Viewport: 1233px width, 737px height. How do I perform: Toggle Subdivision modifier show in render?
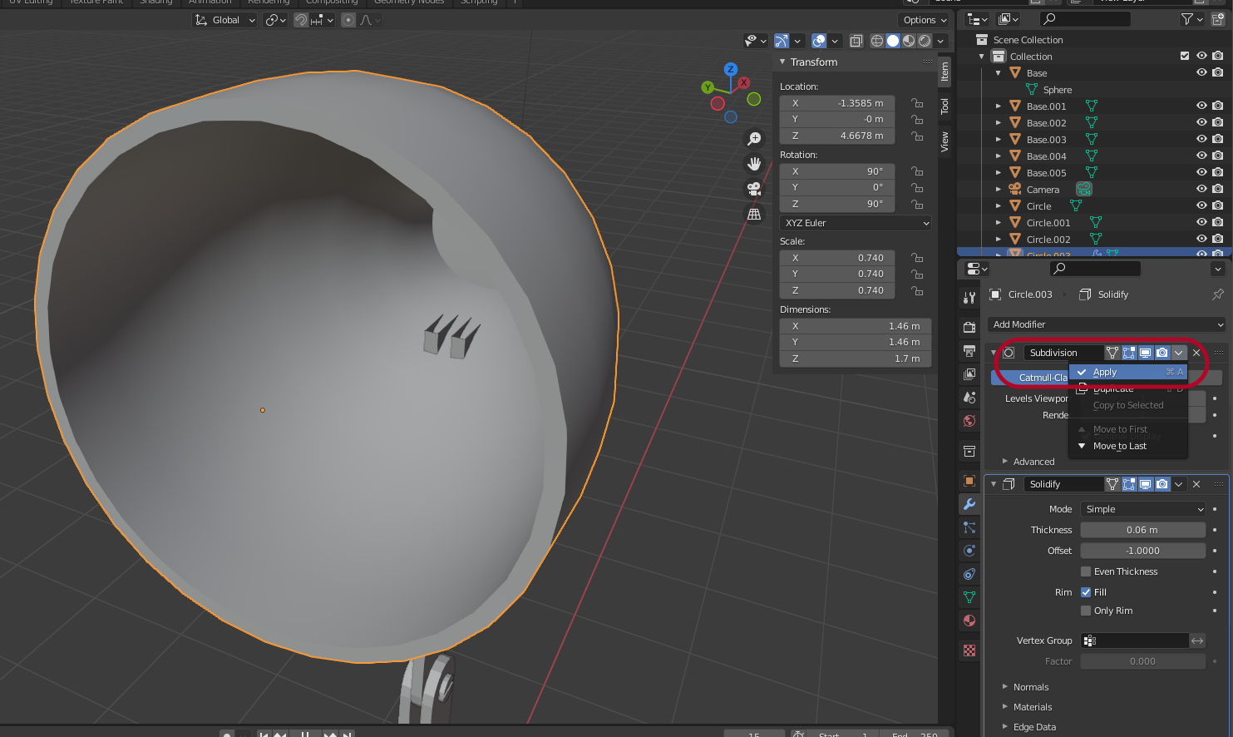[x=1162, y=353]
